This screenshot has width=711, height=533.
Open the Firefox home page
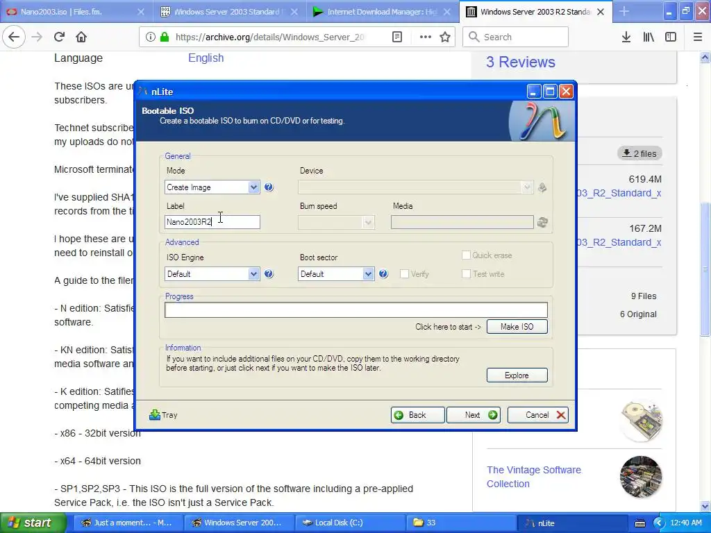click(81, 37)
